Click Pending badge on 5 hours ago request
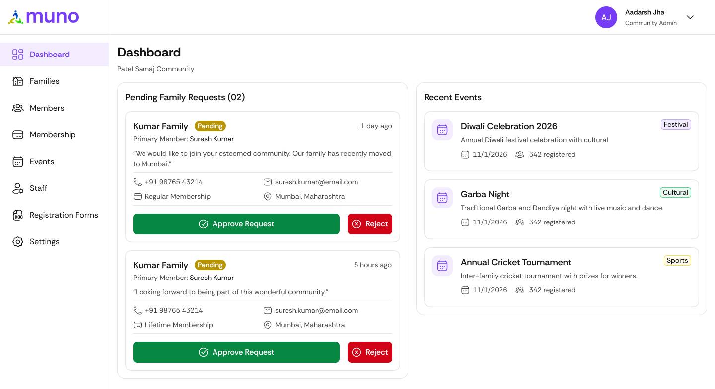The height and width of the screenshot is (389, 715). coord(210,265)
